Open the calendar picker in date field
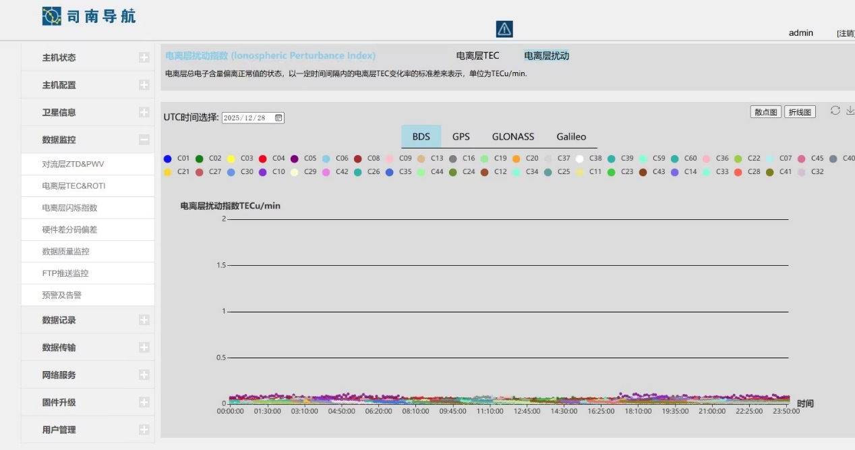Viewport: 855px width, 450px height. coord(278,117)
